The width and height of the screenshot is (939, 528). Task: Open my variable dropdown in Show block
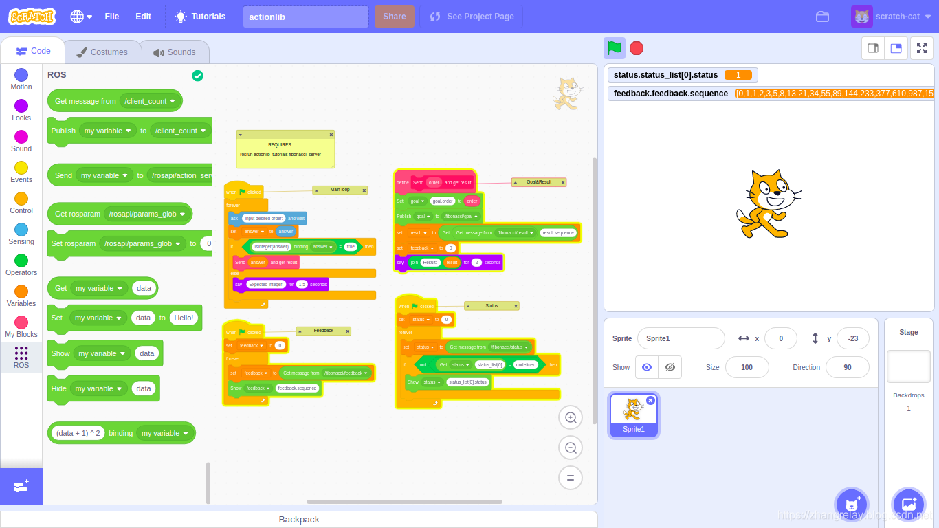[x=102, y=353]
